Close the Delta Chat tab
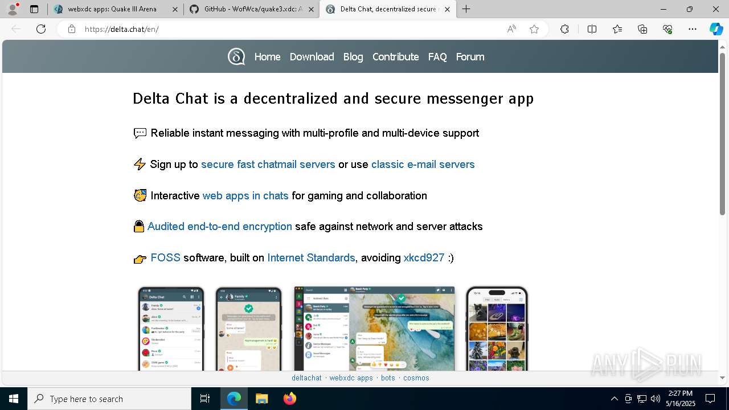Screen dimensions: 729x410 (447, 9)
